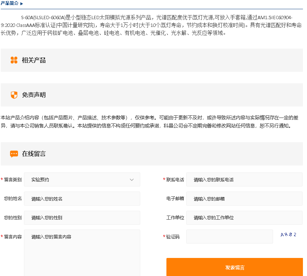Click the chevron arrow in 留言类别 box
Screen dimensions: 307x276
click(x=132, y=180)
